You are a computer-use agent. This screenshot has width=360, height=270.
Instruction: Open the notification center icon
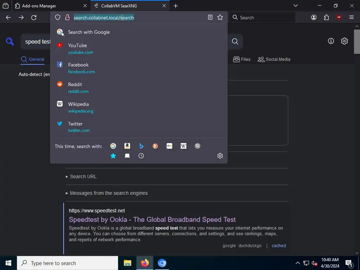pyautogui.click(x=348, y=263)
